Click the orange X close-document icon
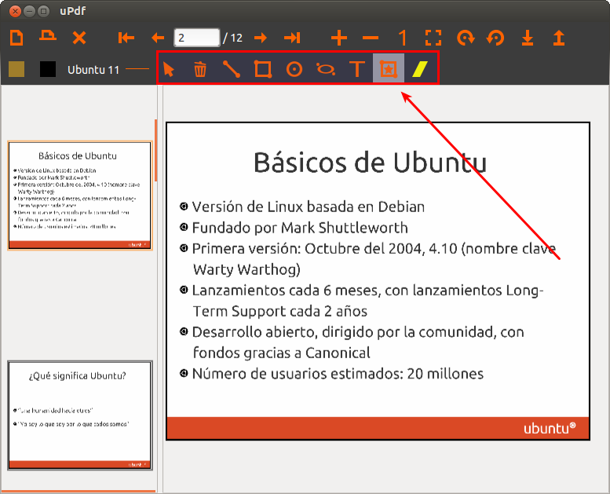The image size is (610, 494). click(x=79, y=38)
